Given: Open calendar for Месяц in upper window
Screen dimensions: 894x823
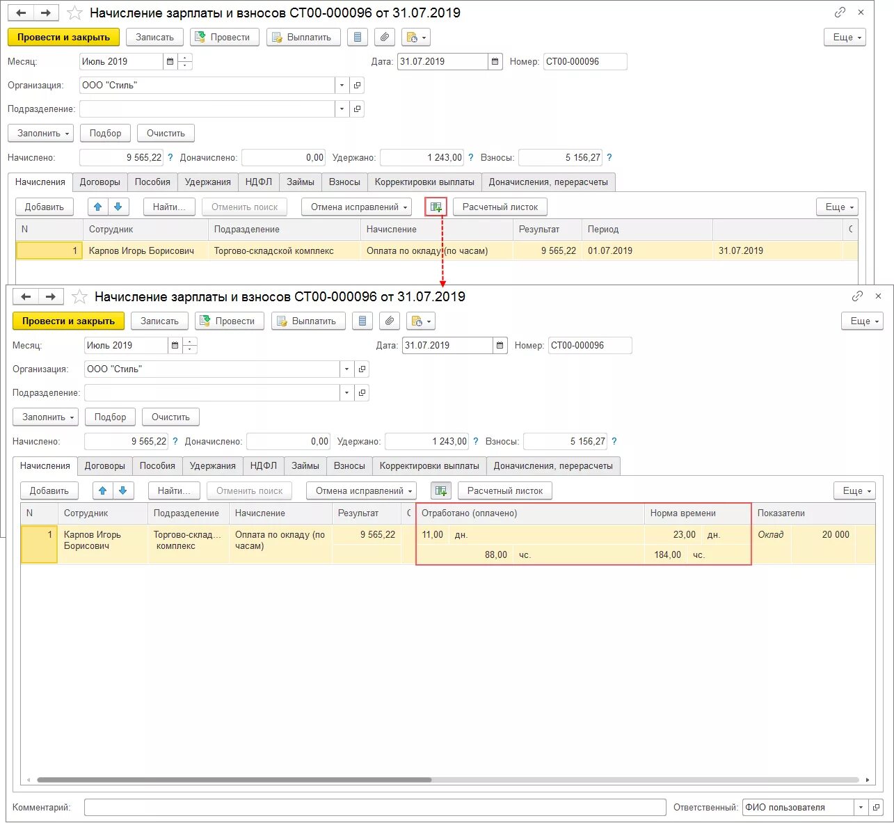Looking at the screenshot, I should (170, 61).
